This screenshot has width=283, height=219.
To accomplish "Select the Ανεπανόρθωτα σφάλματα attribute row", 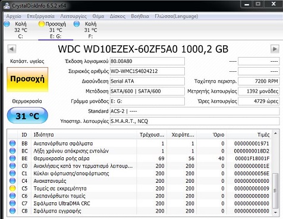I will [140, 143].
